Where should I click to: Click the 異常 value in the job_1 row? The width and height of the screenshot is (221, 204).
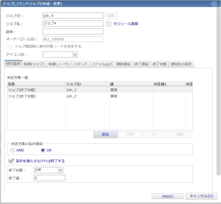click(x=114, y=90)
